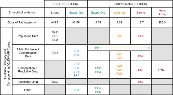Click the PVS1 code in Very Strong column
Viewport: 173px width, 95px height.
pyautogui.click(x=162, y=70)
